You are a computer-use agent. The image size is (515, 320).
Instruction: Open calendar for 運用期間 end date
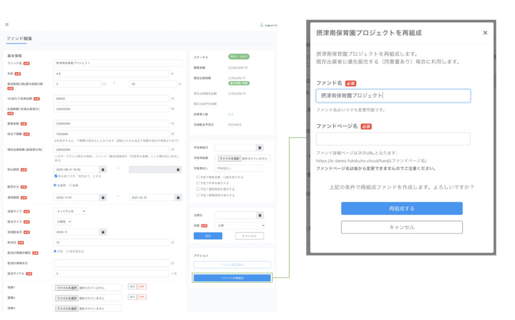click(x=178, y=197)
